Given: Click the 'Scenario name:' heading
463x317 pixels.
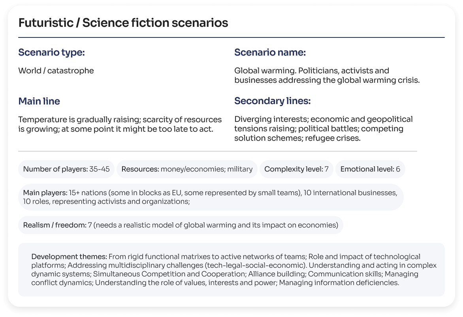Looking at the screenshot, I should pyautogui.click(x=270, y=52).
